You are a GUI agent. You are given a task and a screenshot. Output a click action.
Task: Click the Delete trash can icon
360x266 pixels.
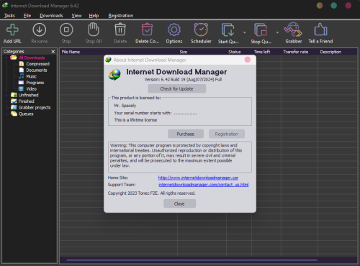(x=120, y=29)
